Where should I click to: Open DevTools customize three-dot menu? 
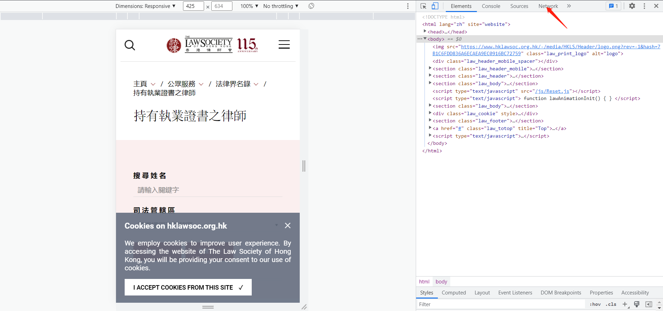point(644,6)
